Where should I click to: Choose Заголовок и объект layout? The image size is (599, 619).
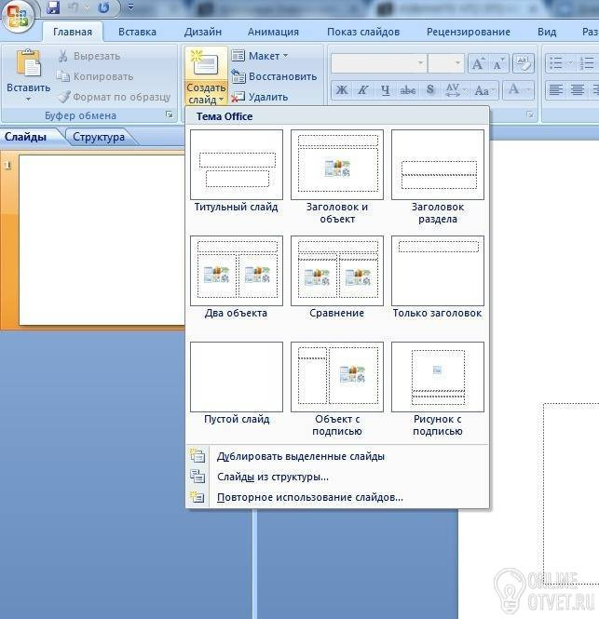337,177
